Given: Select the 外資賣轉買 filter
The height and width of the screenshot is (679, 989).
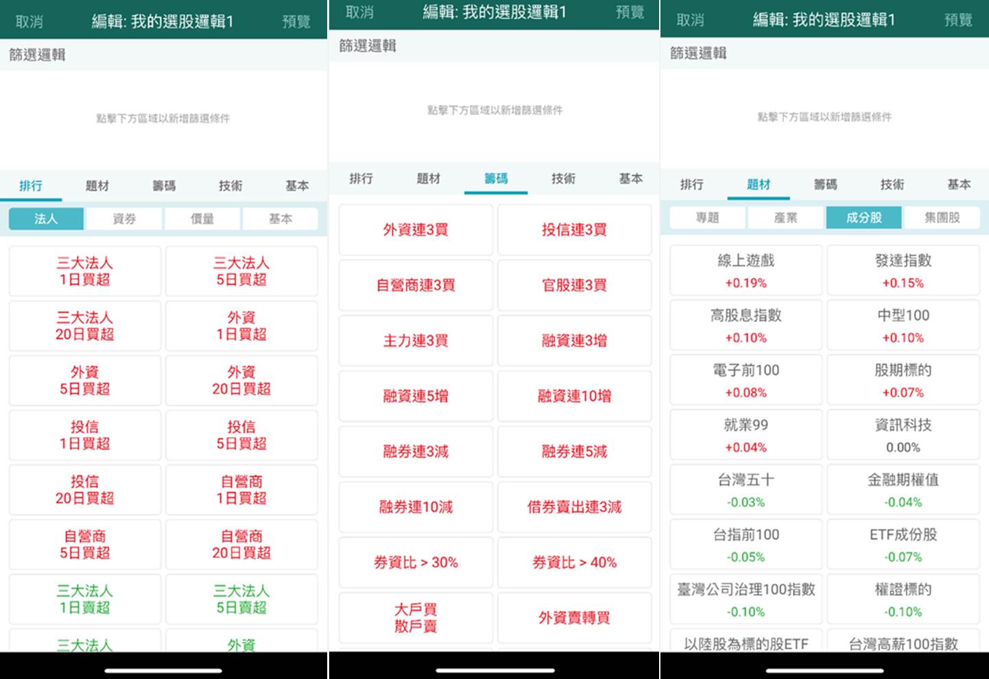Looking at the screenshot, I should tap(574, 617).
